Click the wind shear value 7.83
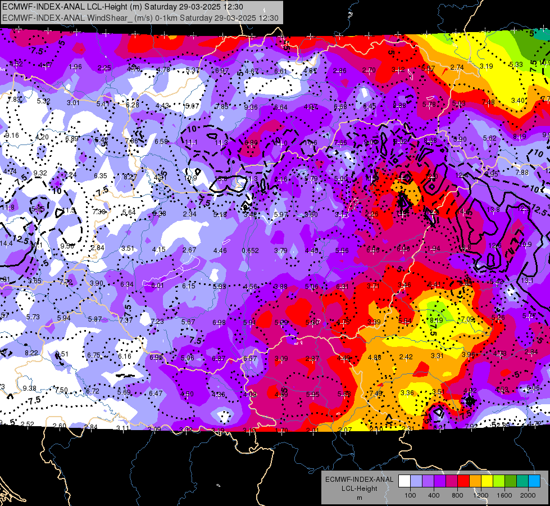The width and height of the screenshot is (550, 506). tap(14, 100)
